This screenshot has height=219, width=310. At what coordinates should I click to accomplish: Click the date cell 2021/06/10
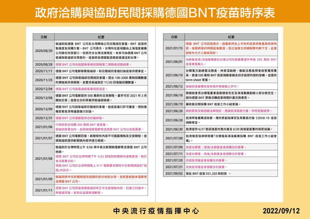(174, 75)
